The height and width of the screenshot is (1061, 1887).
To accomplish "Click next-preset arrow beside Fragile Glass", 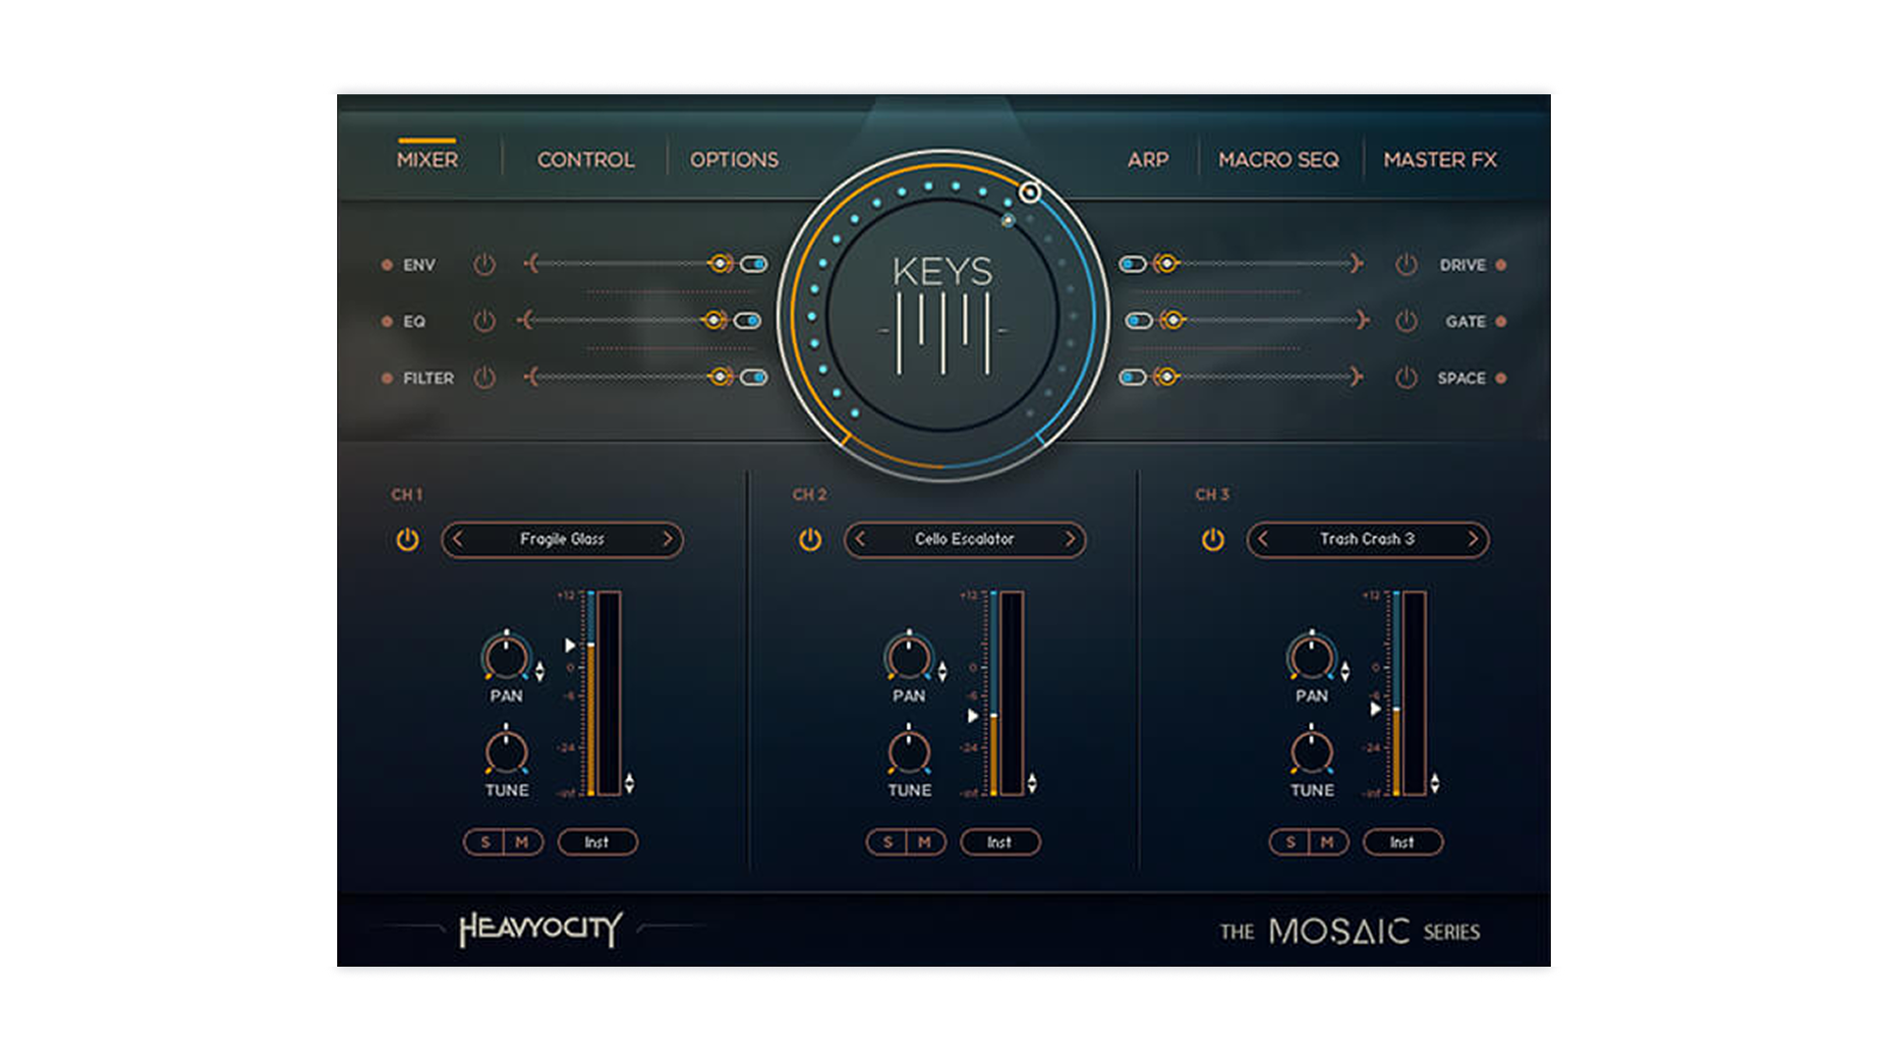I will [669, 539].
